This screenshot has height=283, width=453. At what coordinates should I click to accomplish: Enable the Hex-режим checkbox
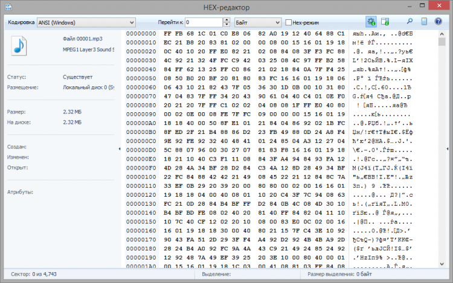tap(288, 22)
